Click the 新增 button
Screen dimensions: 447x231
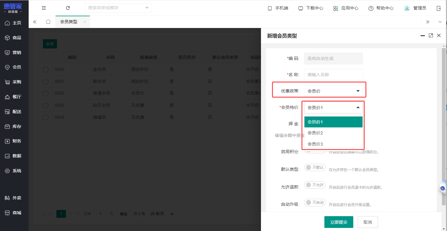50,44
